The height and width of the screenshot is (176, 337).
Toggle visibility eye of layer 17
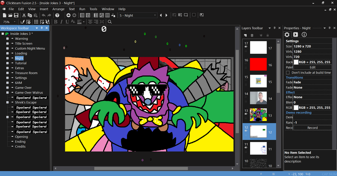246,47
